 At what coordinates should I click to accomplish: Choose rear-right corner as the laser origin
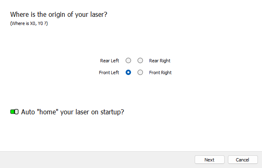point(140,61)
